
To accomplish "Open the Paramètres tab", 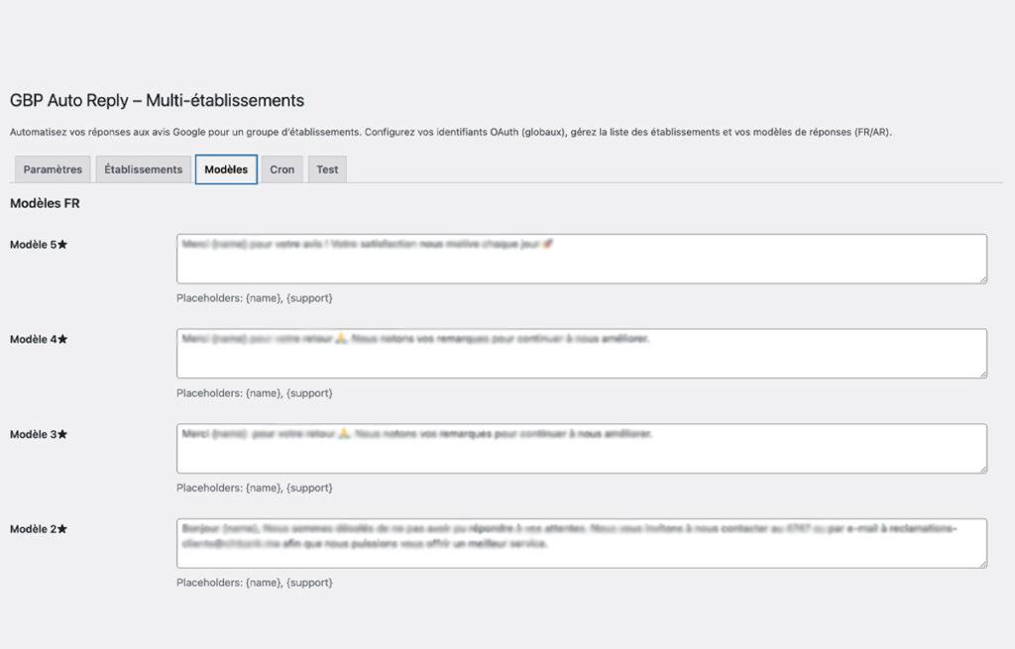I will (53, 169).
